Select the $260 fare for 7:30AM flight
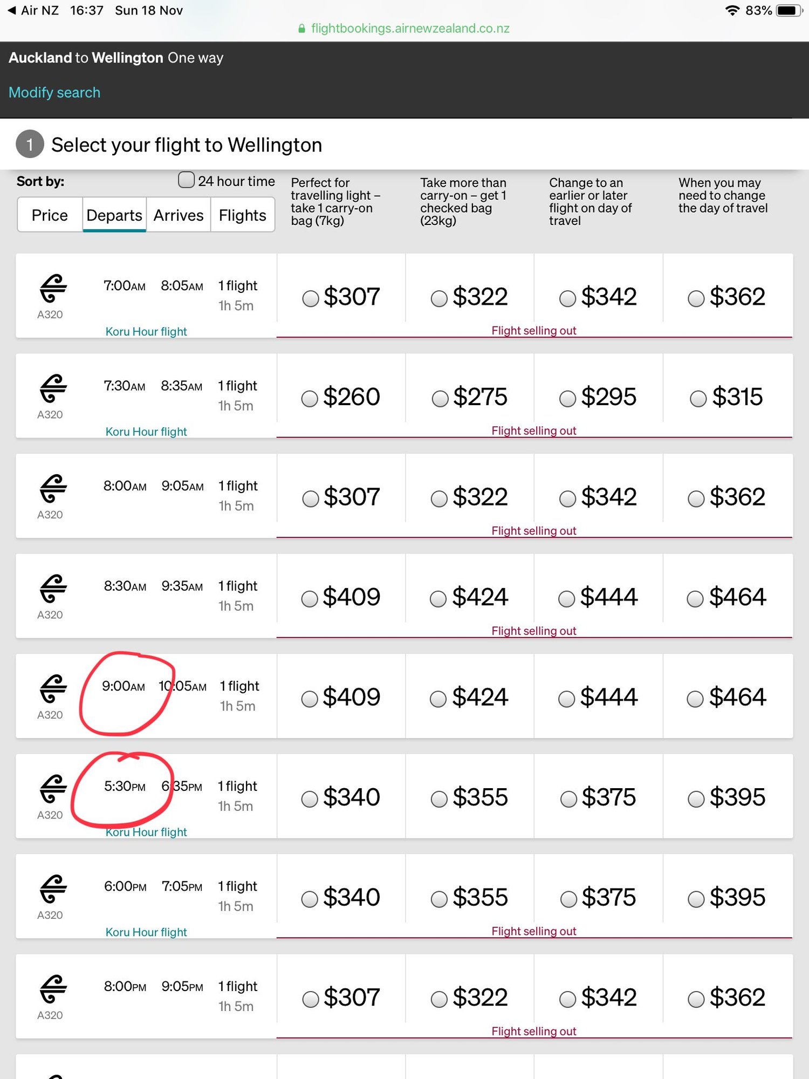 [x=310, y=399]
